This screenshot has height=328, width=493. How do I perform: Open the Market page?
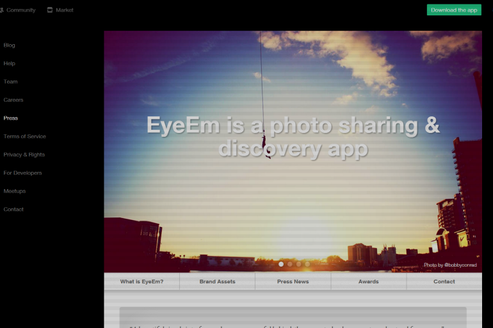[65, 10]
